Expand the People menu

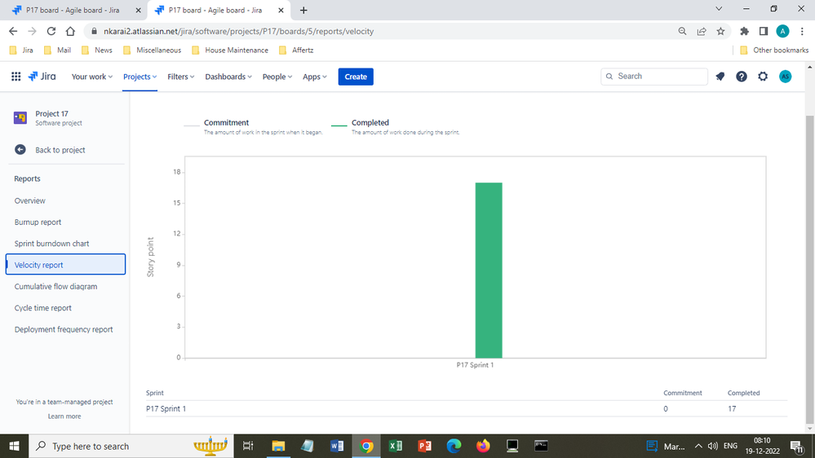click(x=277, y=77)
